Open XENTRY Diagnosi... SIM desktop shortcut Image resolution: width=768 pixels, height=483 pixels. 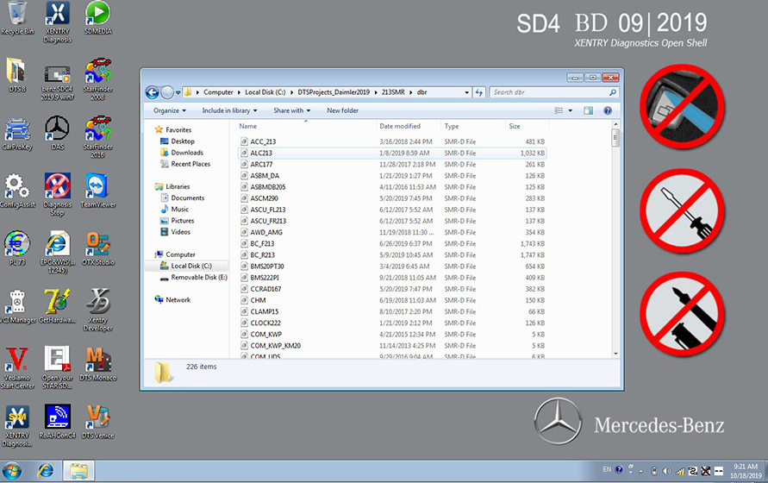(x=17, y=425)
